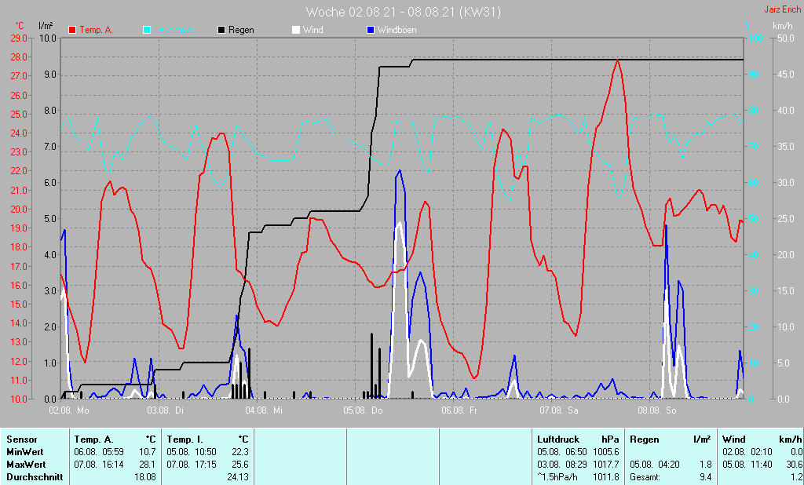This screenshot has width=804, height=485.
Task: Click the Regen Gesamt total value 9.4
Action: click(705, 476)
